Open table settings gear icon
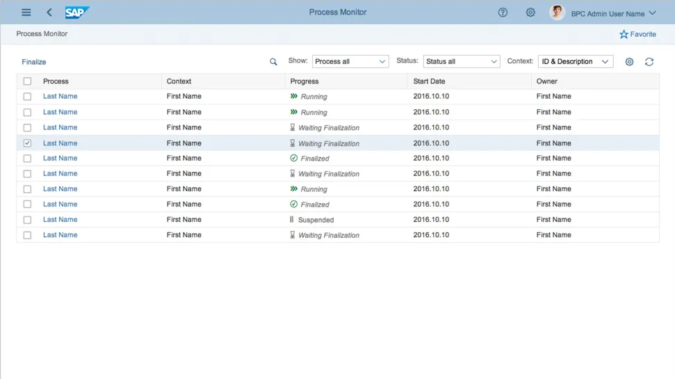Viewport: 675px width, 379px height. coord(629,62)
